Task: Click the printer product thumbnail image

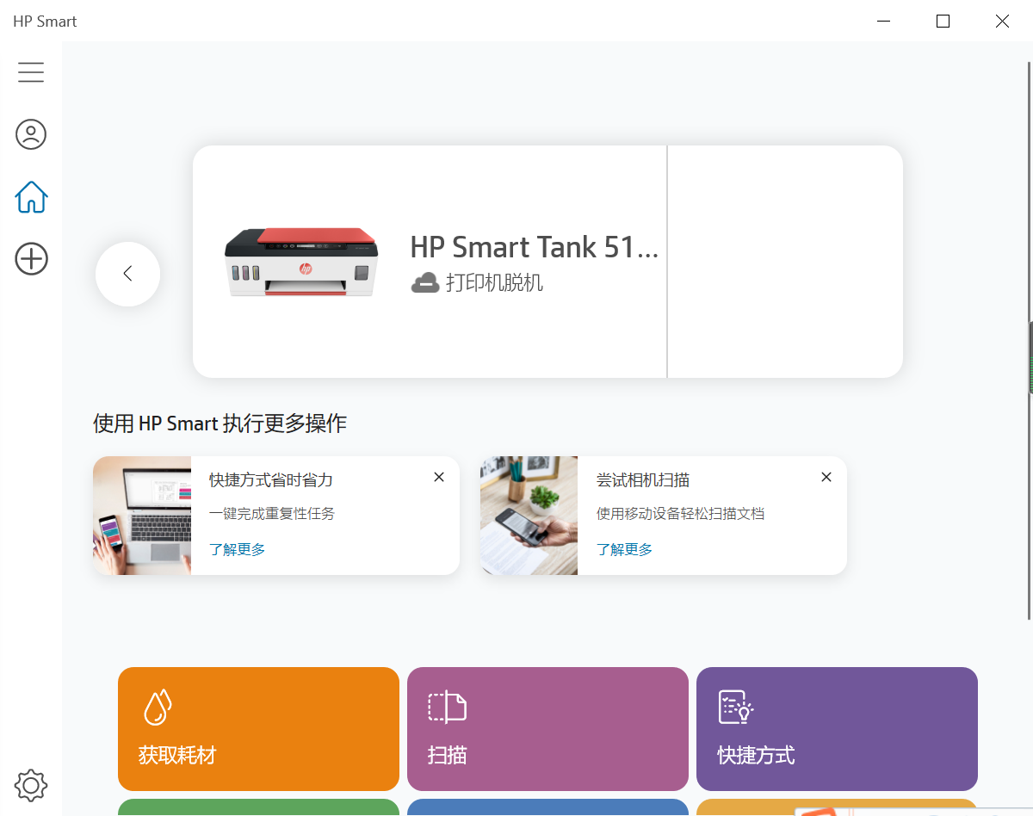Action: coord(306,261)
